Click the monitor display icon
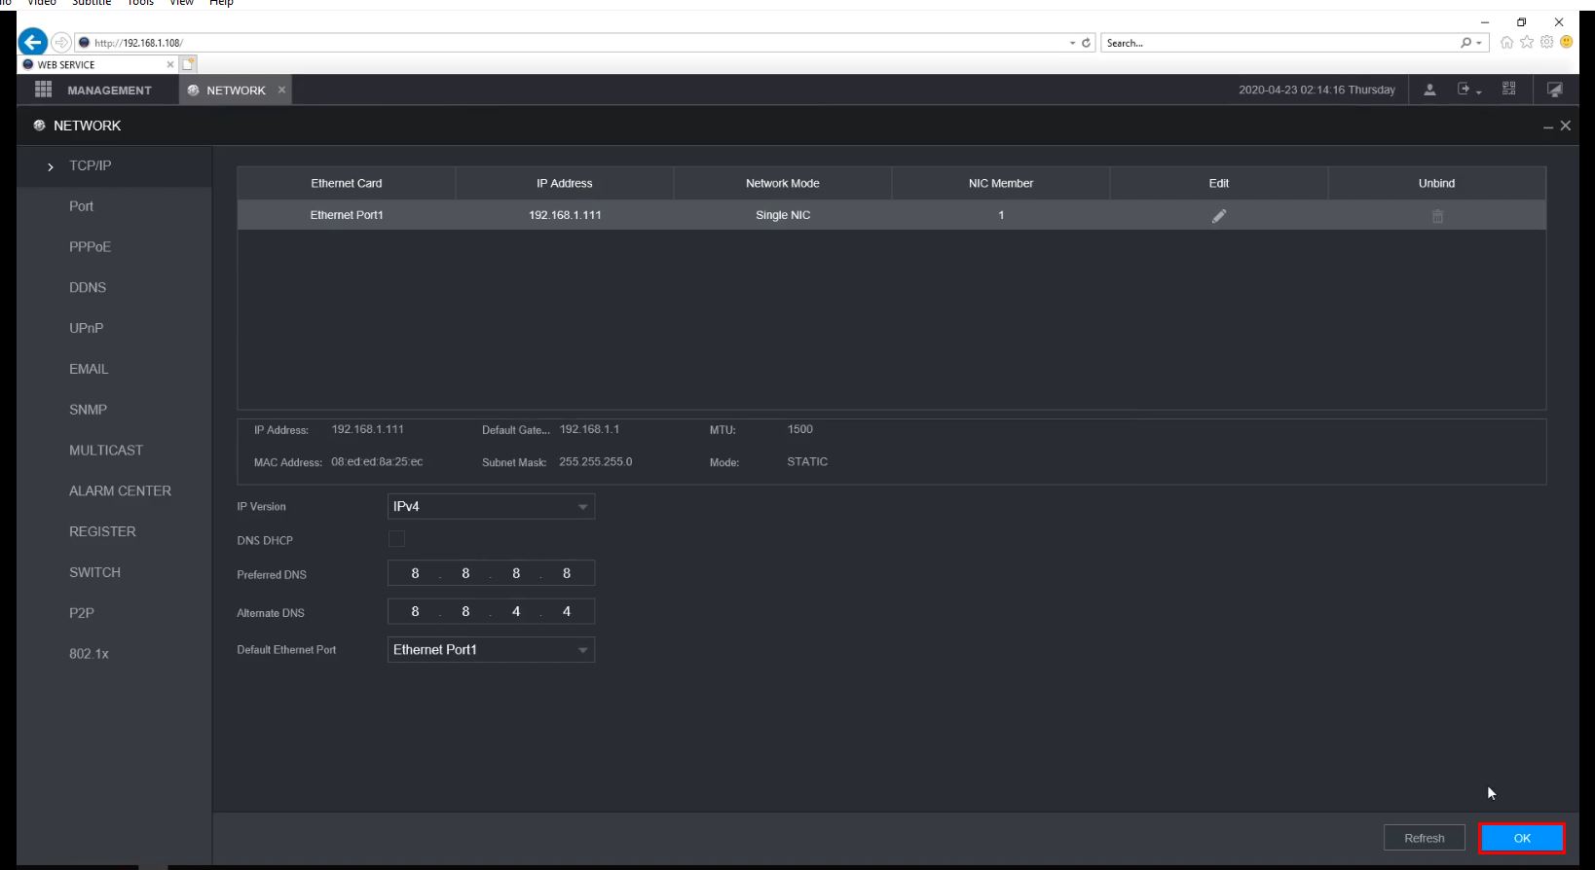Image resolution: width=1595 pixels, height=870 pixels. click(x=1555, y=90)
